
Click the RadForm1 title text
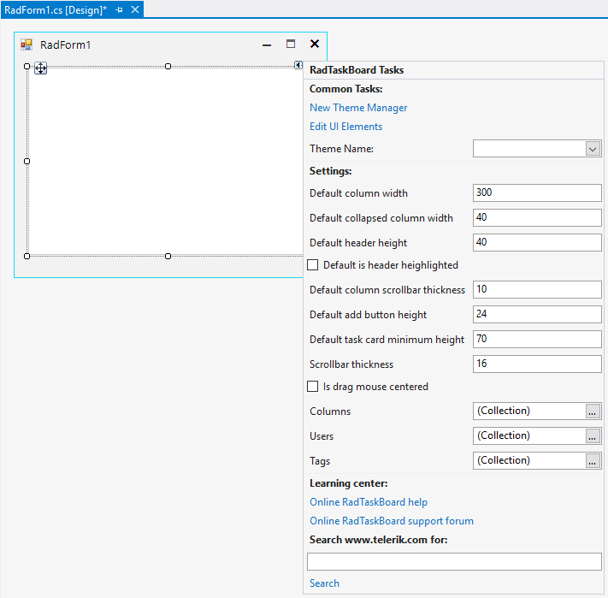point(65,45)
